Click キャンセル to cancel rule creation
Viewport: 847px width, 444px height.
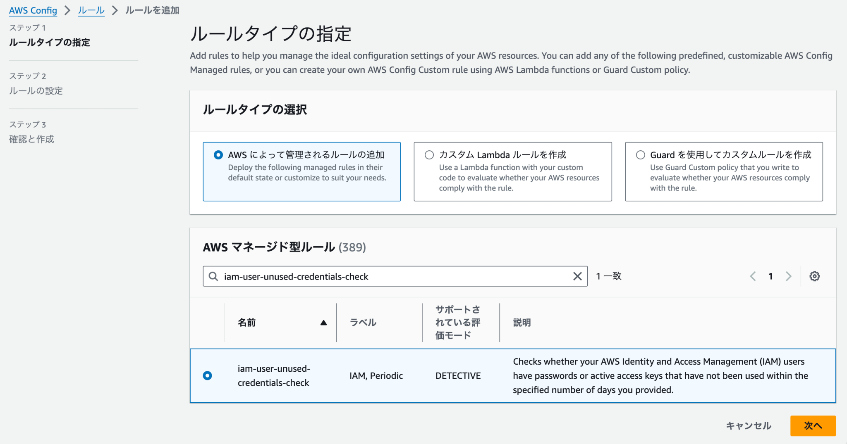pos(748,425)
